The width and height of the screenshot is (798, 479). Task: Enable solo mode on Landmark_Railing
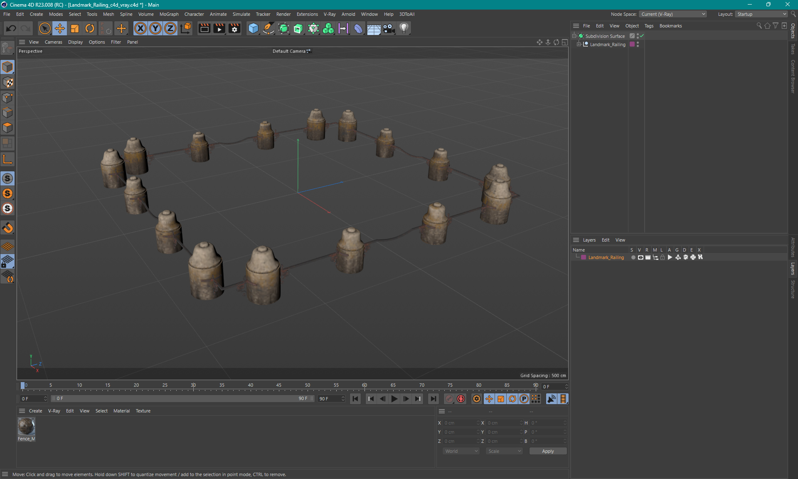633,257
